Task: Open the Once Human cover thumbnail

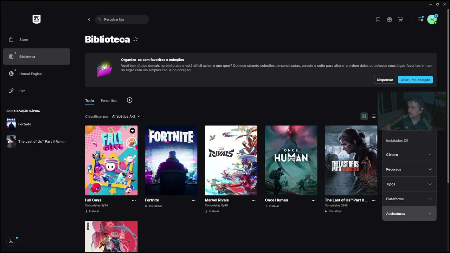Action: [291, 160]
